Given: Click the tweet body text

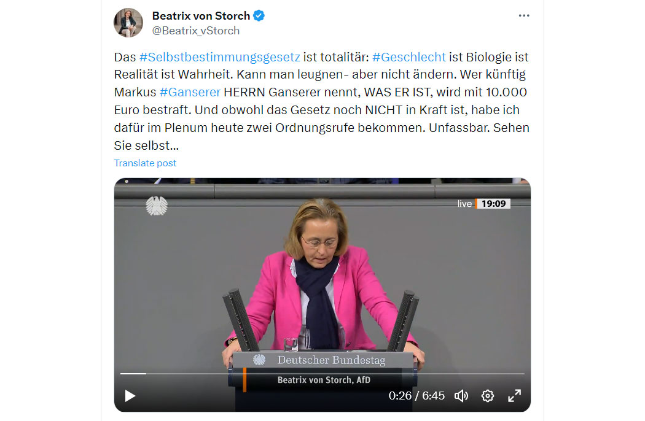Looking at the screenshot, I should [x=322, y=101].
